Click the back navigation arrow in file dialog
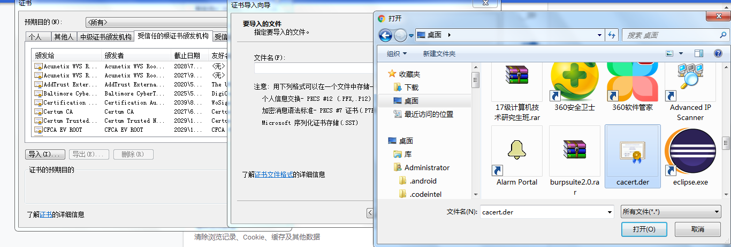 tap(385, 35)
